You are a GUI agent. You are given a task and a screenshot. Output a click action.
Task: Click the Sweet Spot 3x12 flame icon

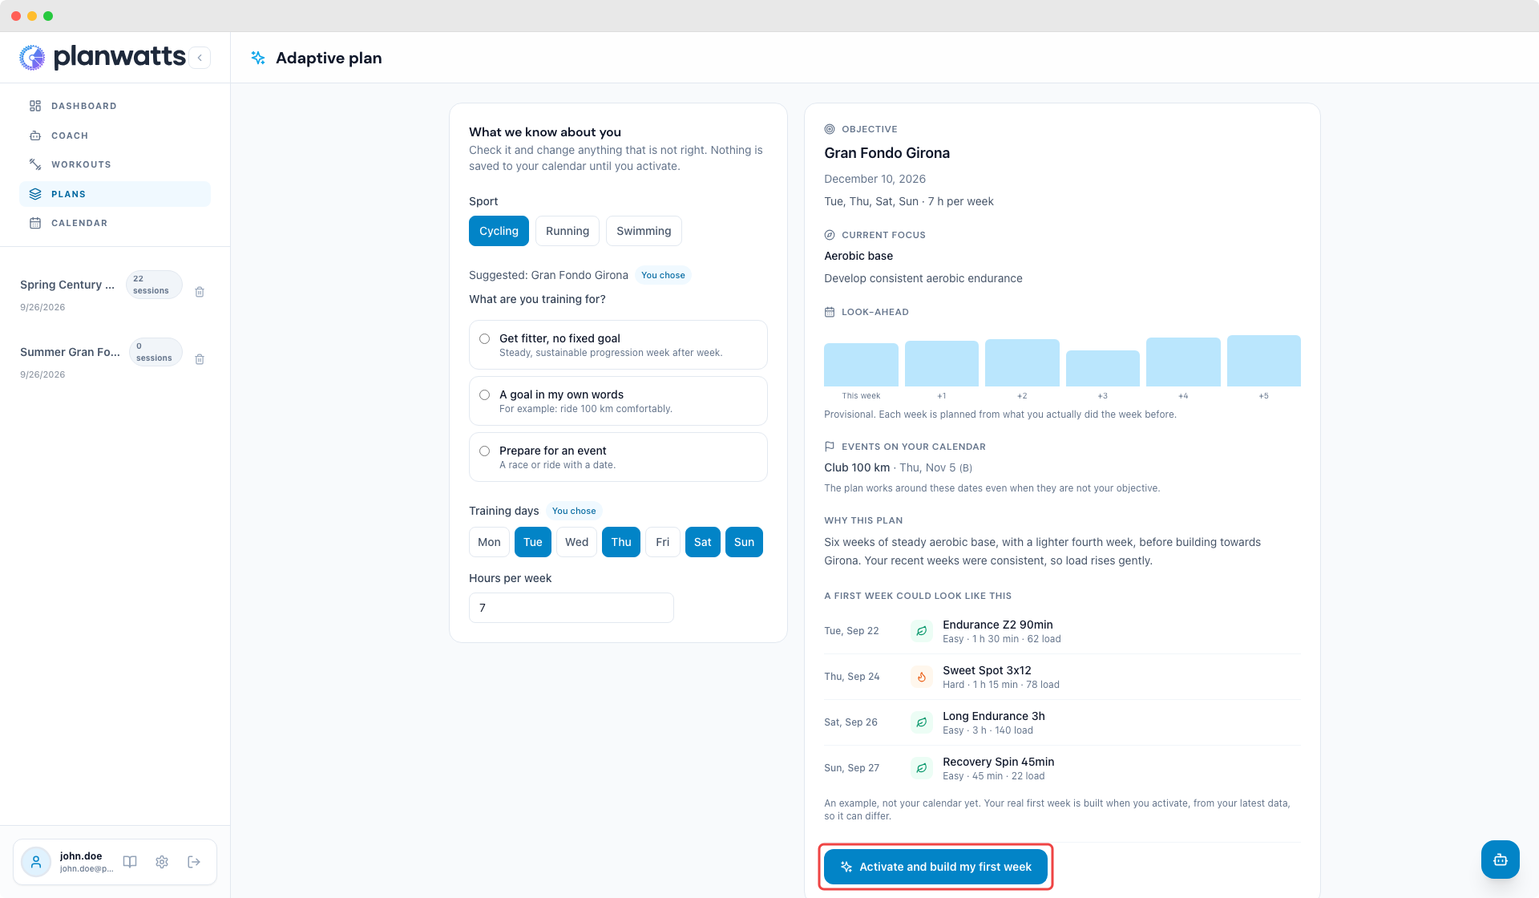click(x=922, y=677)
